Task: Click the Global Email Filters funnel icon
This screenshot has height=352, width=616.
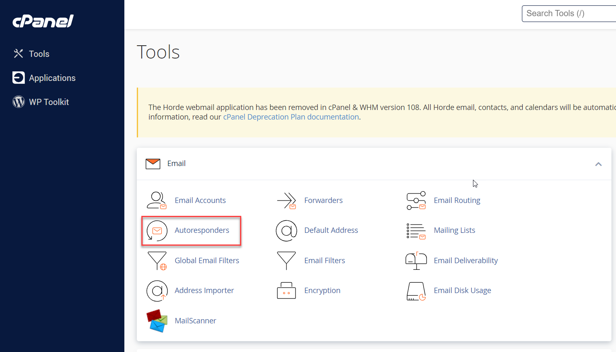Action: [157, 261]
